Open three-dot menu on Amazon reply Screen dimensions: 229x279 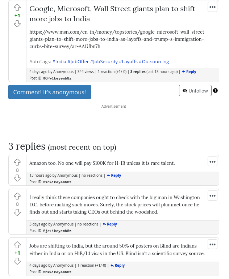click(212, 162)
